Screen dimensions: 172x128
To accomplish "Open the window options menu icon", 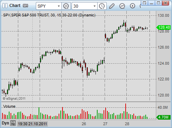I will [x=145, y=3].
